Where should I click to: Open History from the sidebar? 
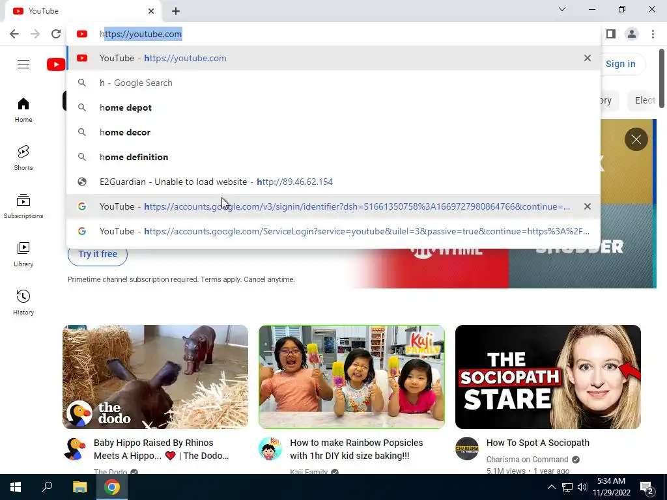coord(23,302)
